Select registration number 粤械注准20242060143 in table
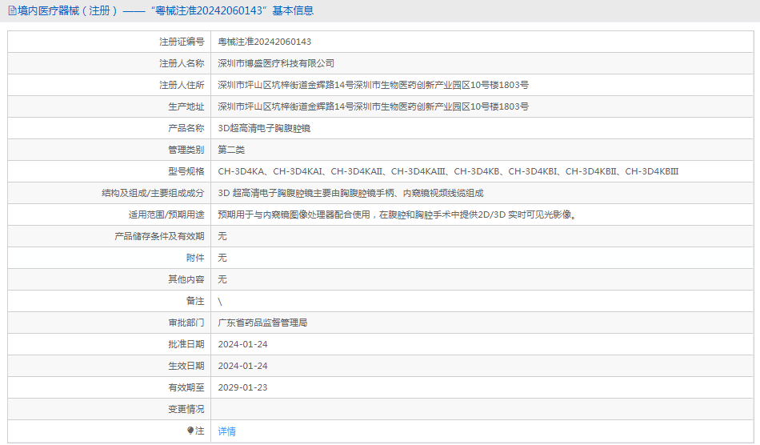 [x=265, y=42]
